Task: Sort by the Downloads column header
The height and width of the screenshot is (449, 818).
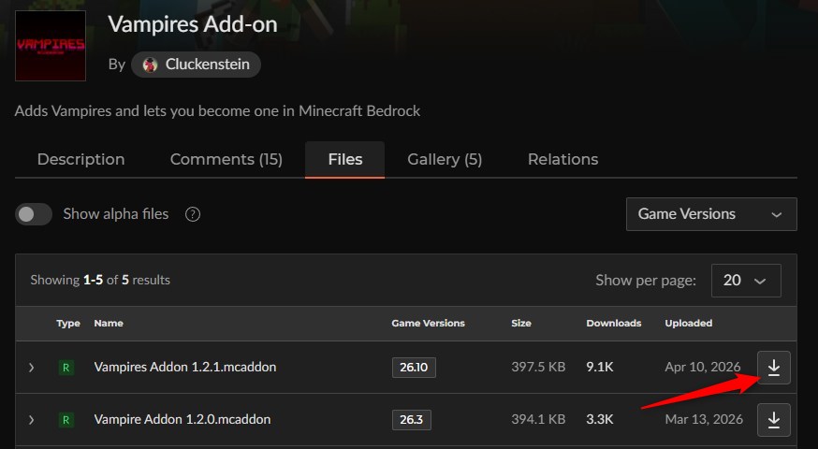Action: click(x=614, y=324)
